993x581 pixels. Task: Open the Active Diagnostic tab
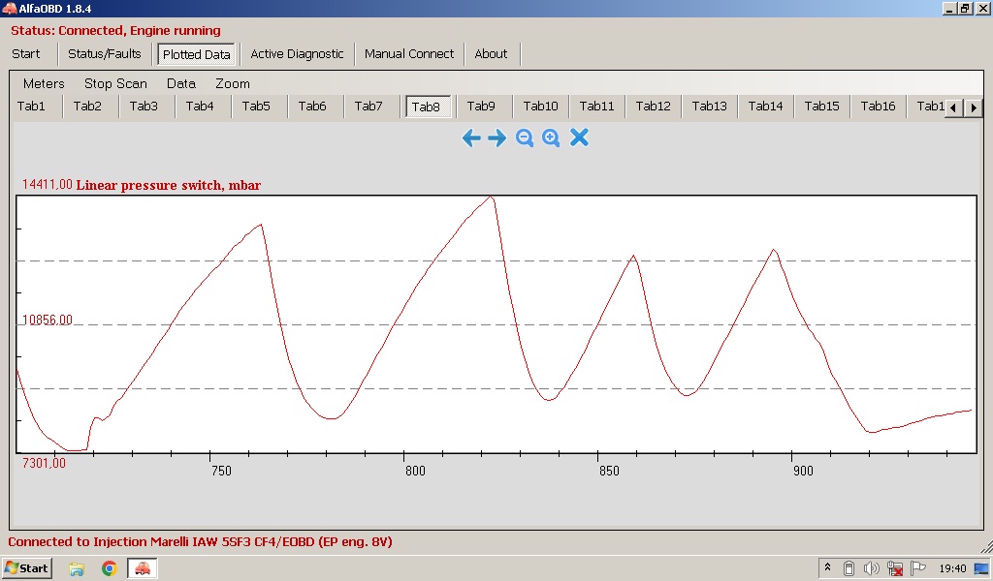point(297,54)
